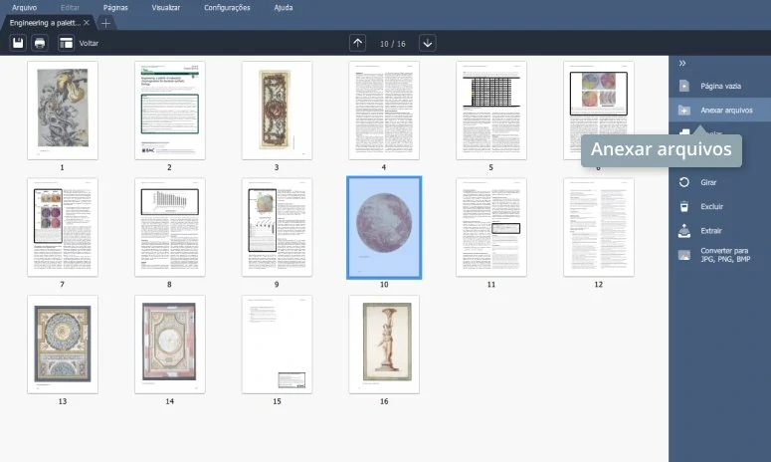Open the Arquivo menu

tap(24, 7)
